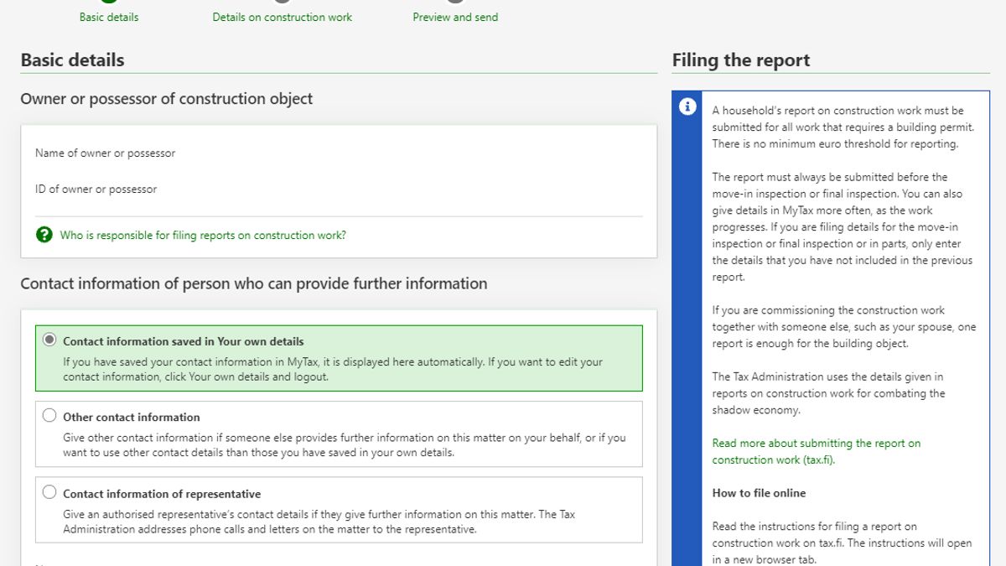Screen dimensions: 1006x566
Task: Click the Basic details step circle
Action: point(109,2)
